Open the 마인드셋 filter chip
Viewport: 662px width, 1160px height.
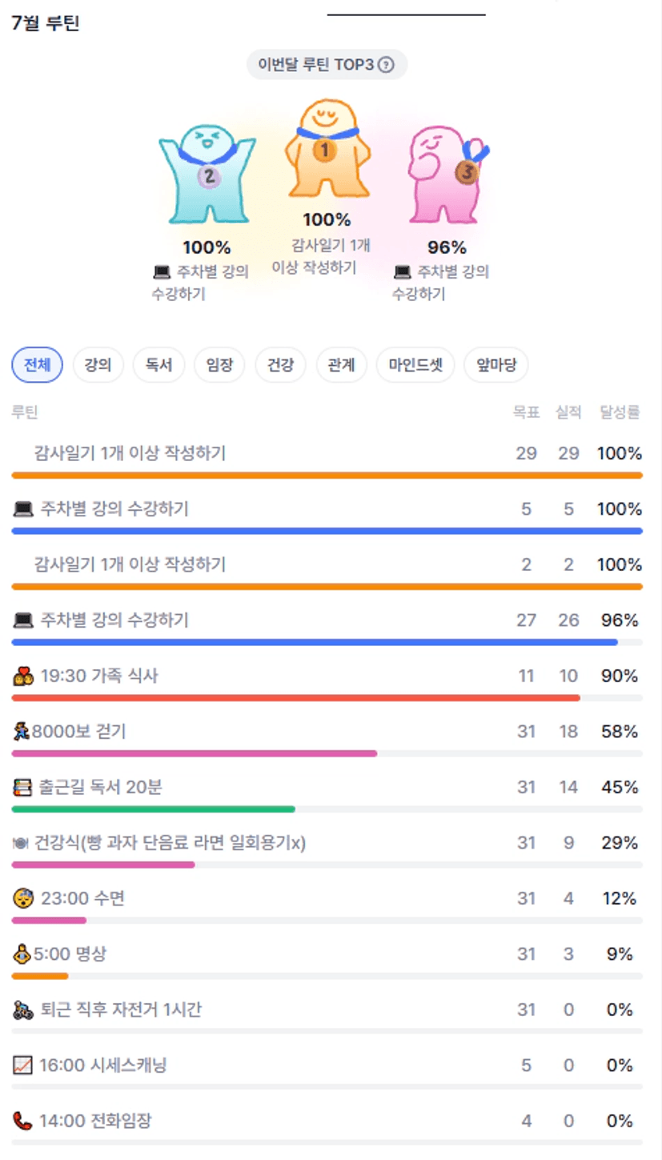415,366
